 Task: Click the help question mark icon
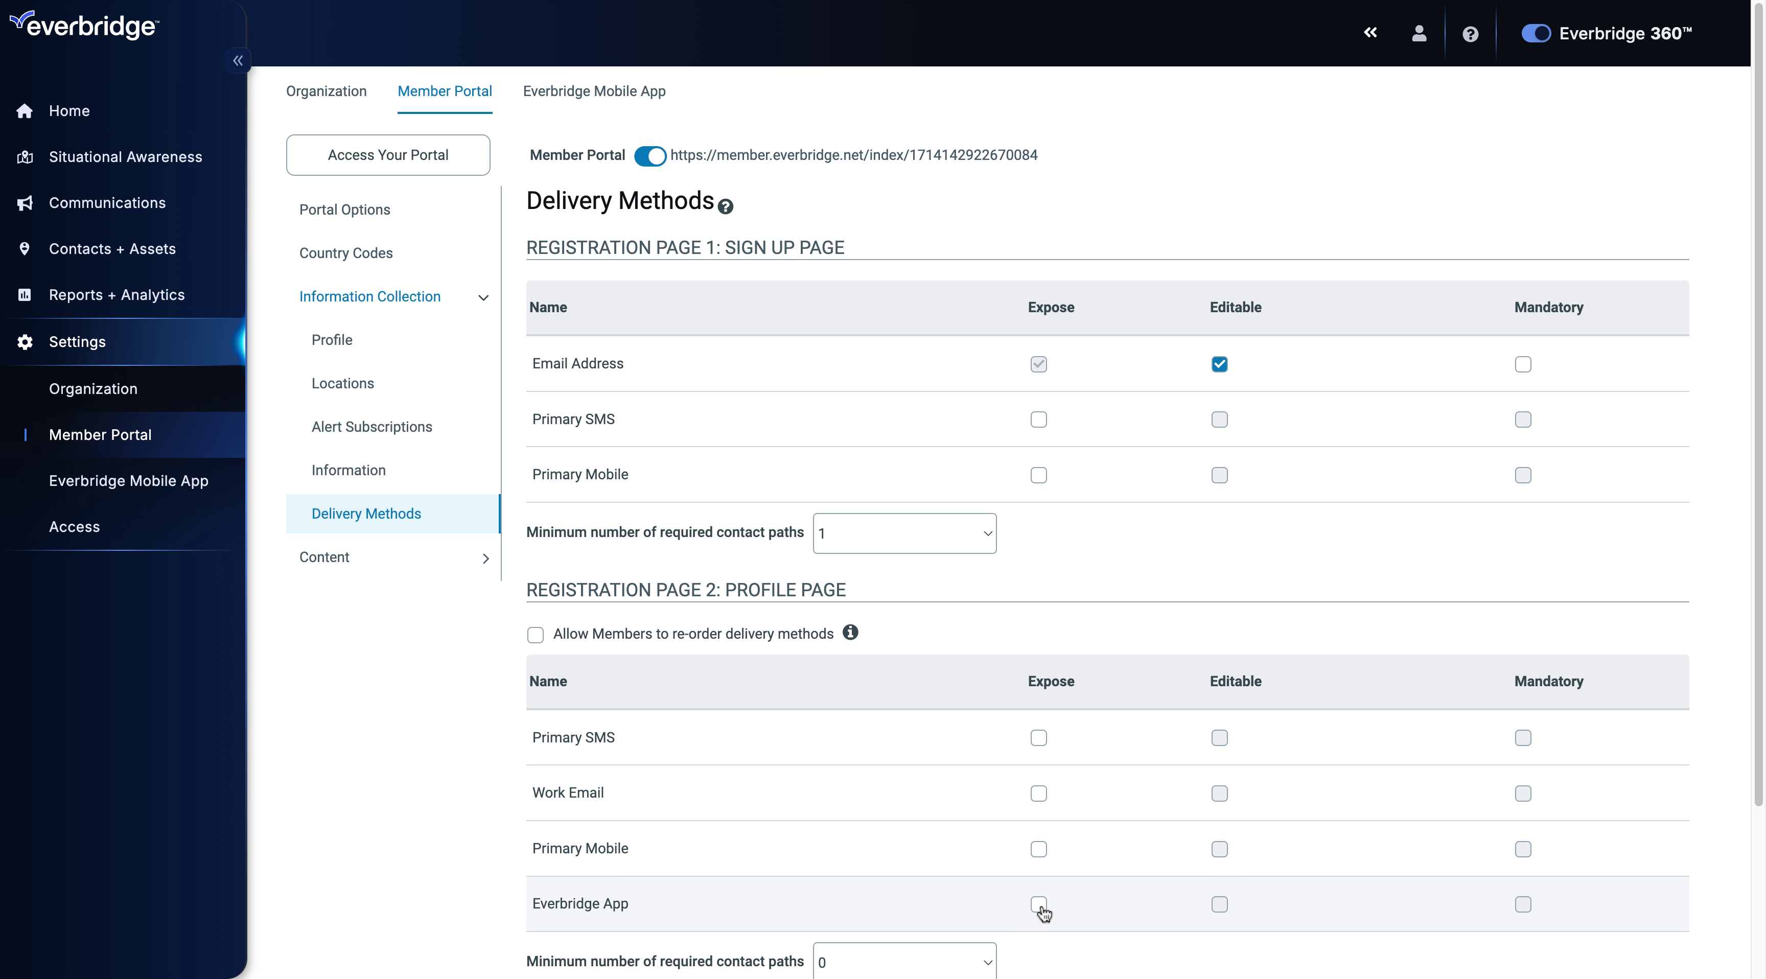1471,34
